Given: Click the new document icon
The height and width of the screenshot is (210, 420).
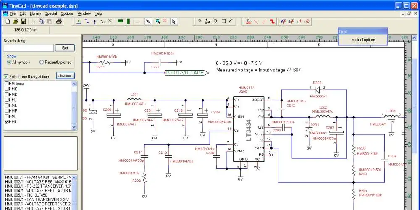Looking at the screenshot, I should (x=7, y=21).
